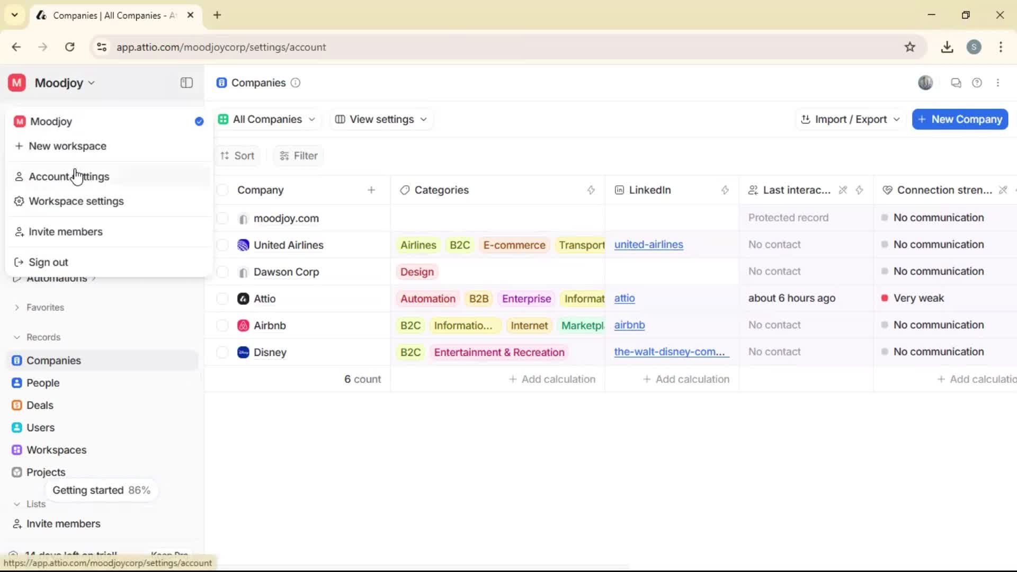Click the Airbnb logo icon
The width and height of the screenshot is (1017, 572).
243,326
